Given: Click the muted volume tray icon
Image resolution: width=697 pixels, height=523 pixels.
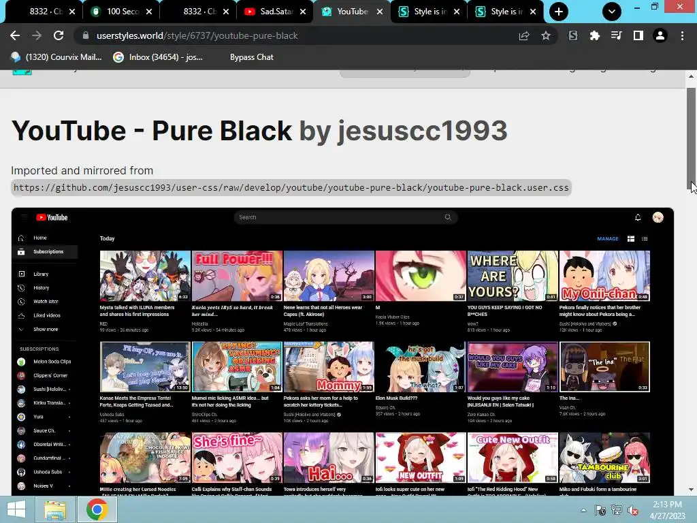Looking at the screenshot, I should [632, 510].
